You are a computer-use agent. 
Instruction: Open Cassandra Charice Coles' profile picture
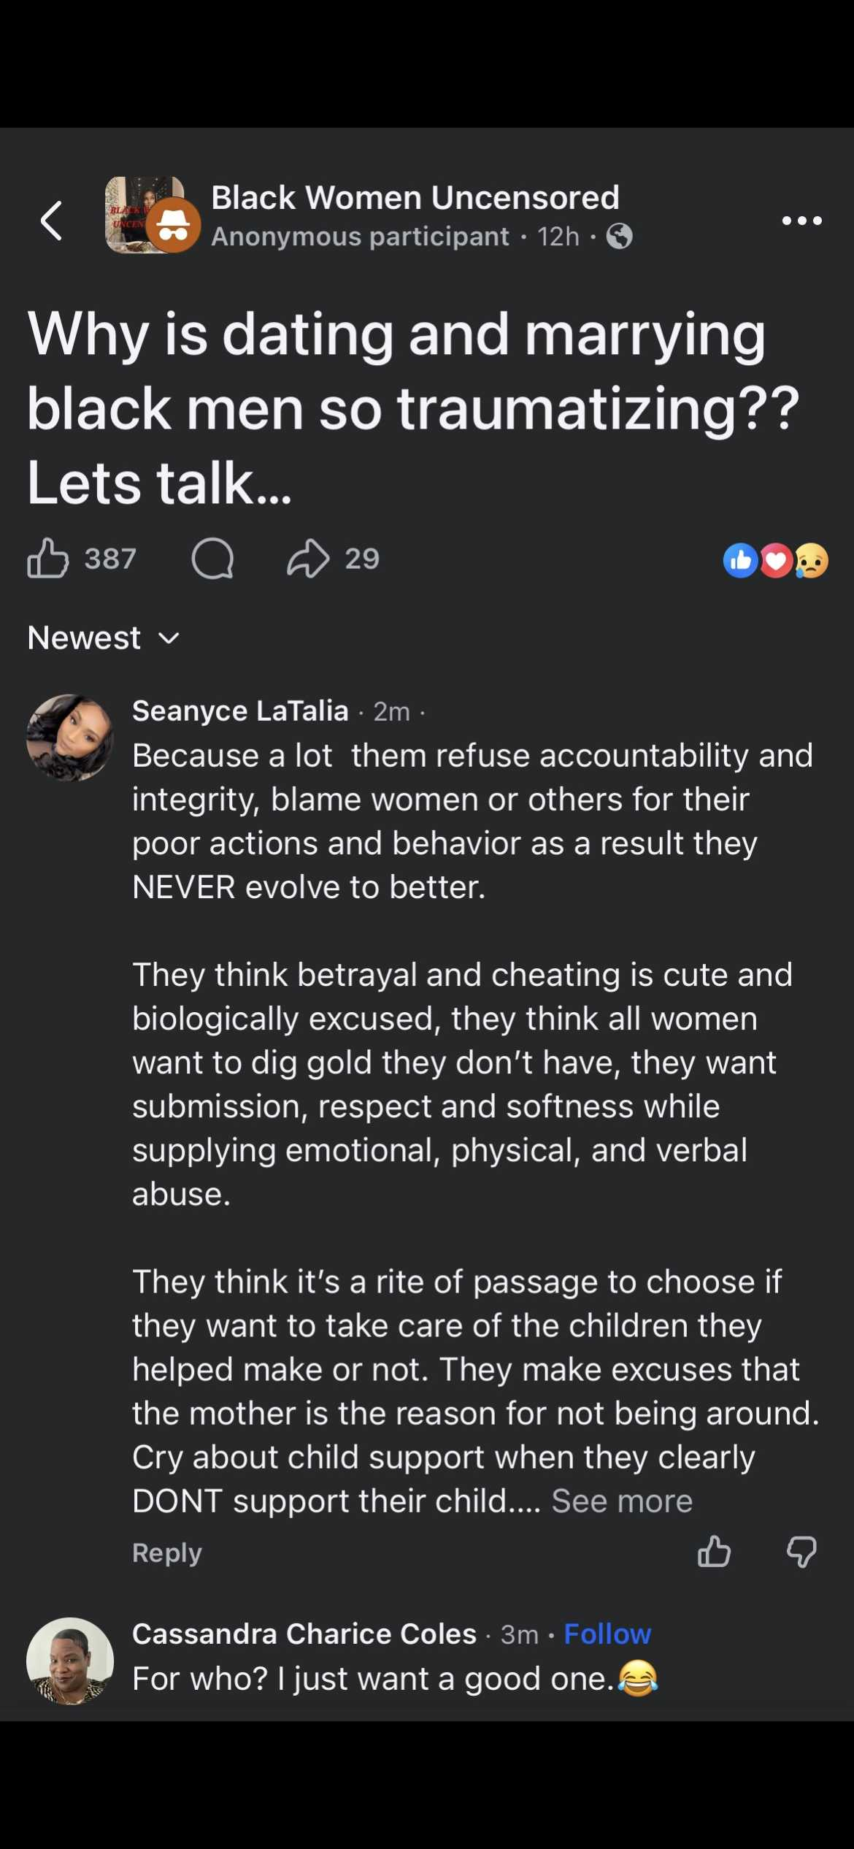(70, 1661)
